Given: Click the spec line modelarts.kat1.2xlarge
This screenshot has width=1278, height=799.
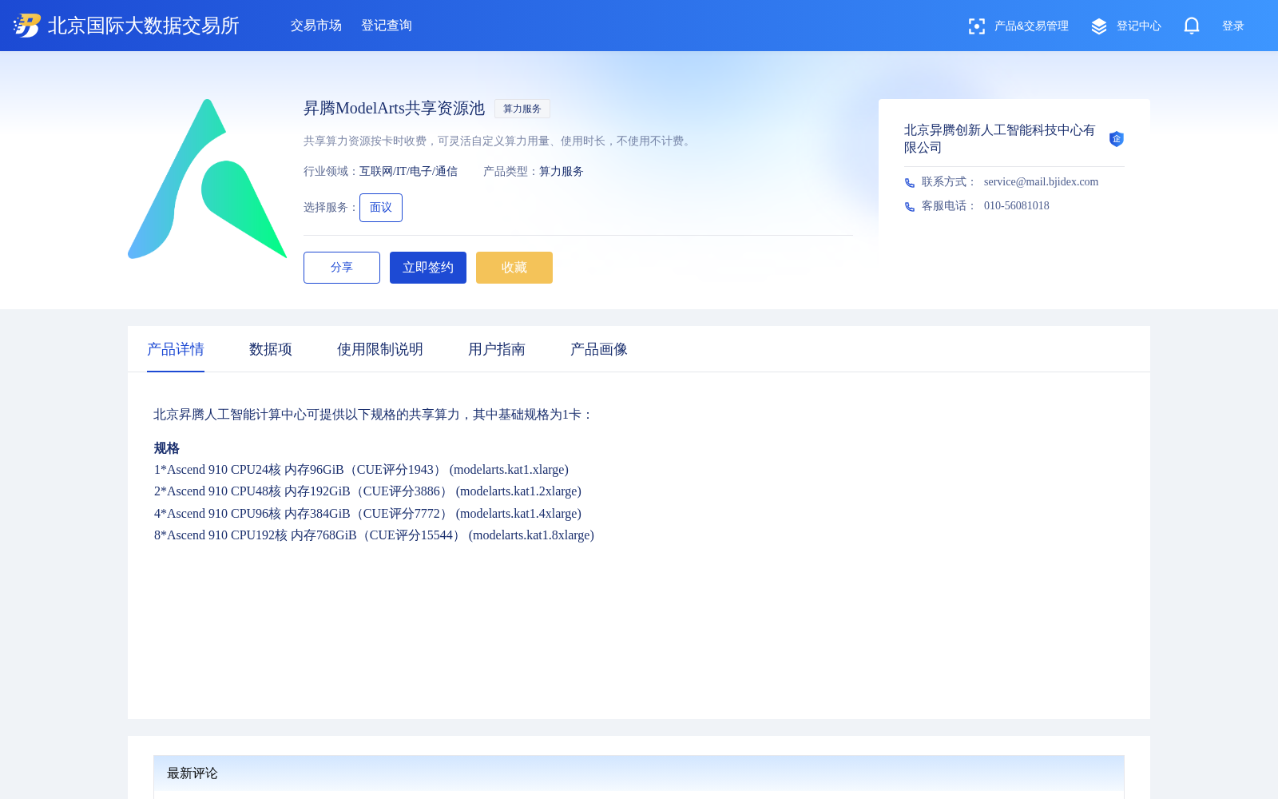Looking at the screenshot, I should 367,491.
